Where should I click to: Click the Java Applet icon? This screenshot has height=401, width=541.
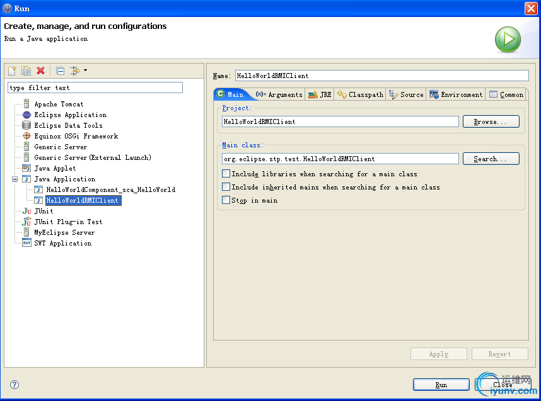click(26, 168)
